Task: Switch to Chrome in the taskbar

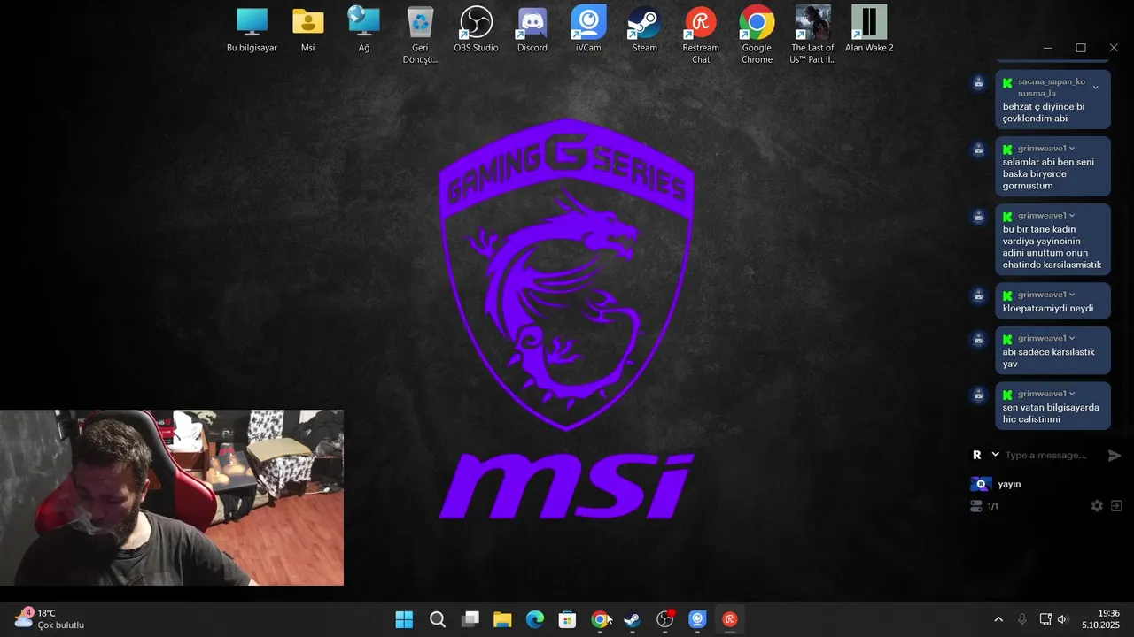Action: (x=600, y=619)
